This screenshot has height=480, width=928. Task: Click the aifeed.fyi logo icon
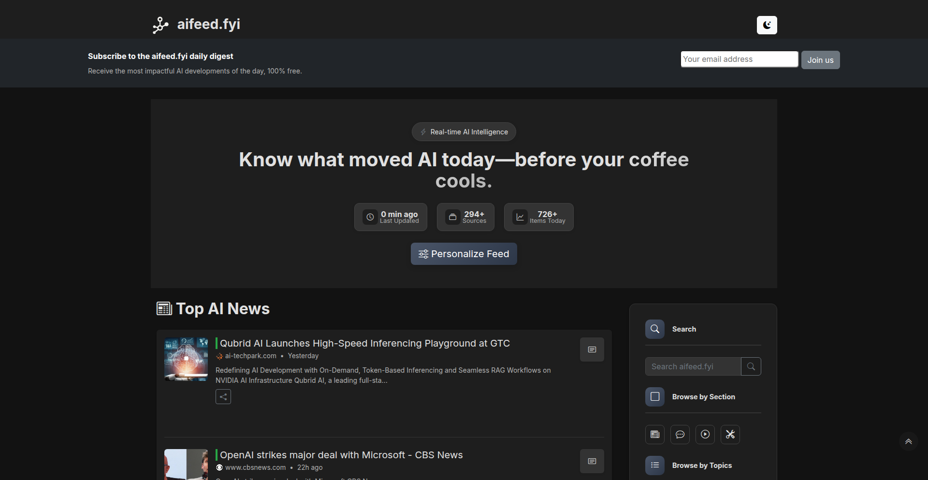tap(160, 25)
